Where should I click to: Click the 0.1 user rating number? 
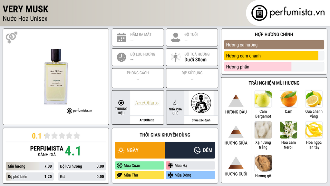coord(37,136)
